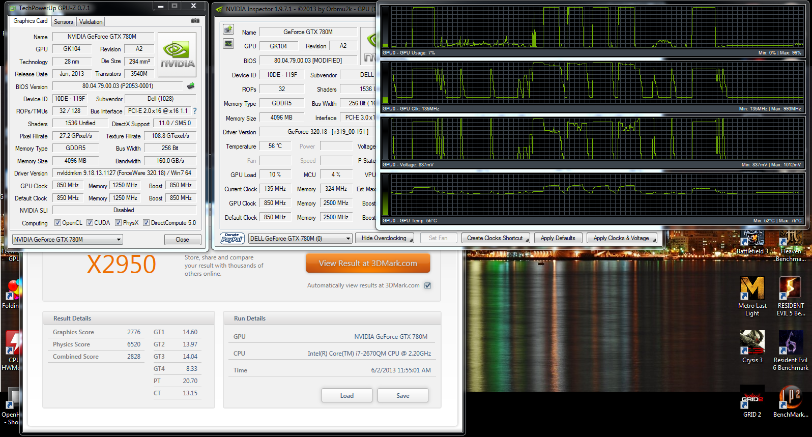Click the Time 6/2/2013 11:55:01 AM text
This screenshot has width=812, height=437.
pyautogui.click(x=401, y=370)
